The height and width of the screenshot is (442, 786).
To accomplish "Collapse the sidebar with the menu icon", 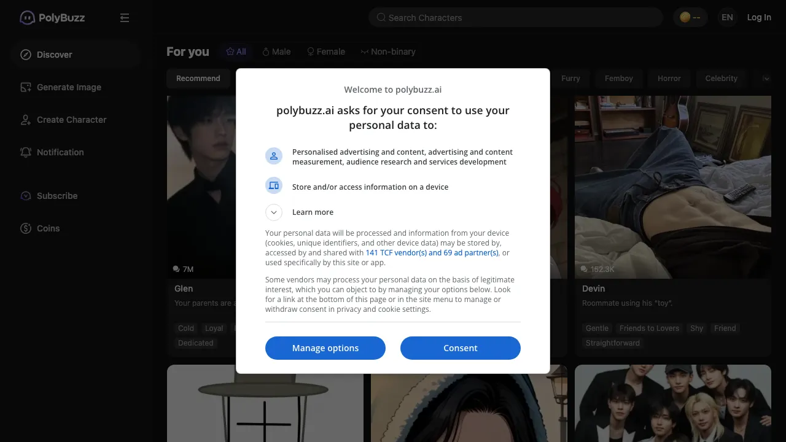I will pos(125,18).
